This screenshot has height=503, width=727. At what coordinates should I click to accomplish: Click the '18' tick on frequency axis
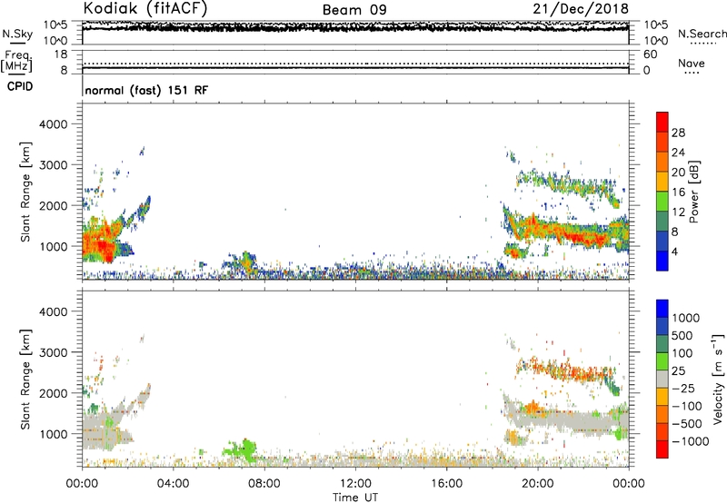pyautogui.click(x=61, y=54)
